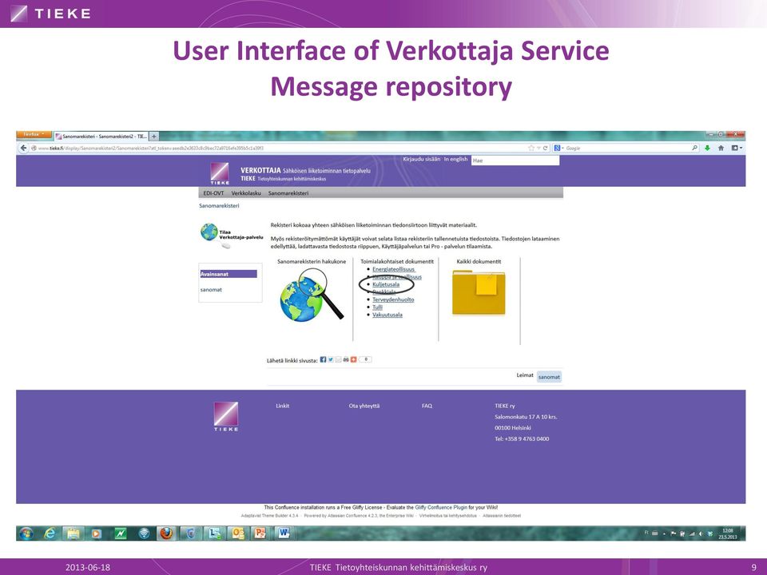767x575 pixels.
Task: Open the Google search engine selector
Action: point(558,148)
